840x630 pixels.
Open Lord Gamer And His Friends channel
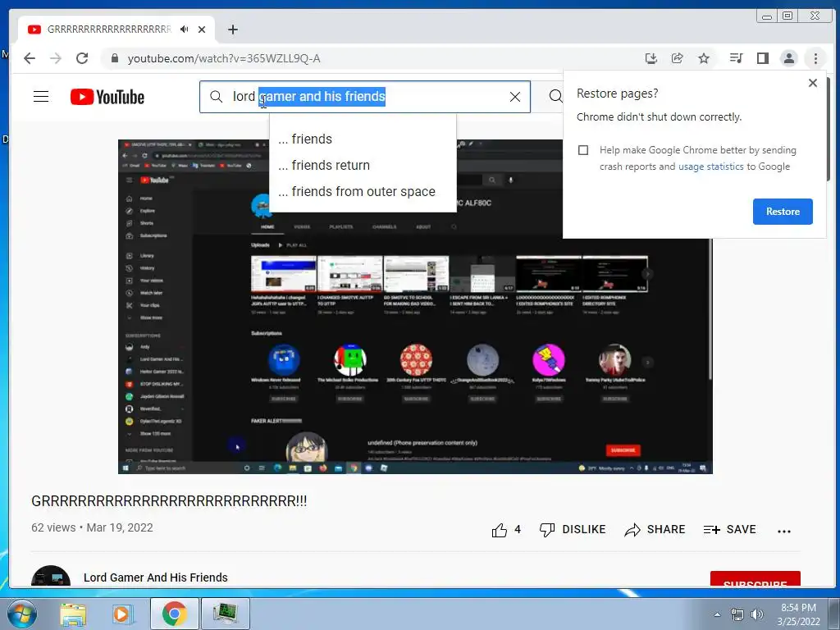155,577
